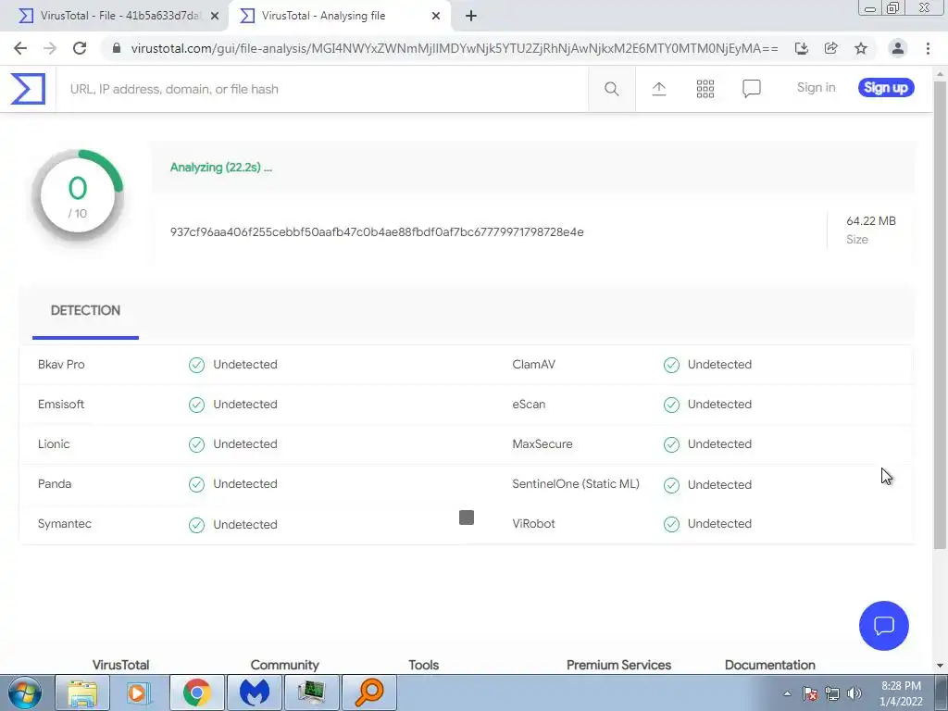Go back with browser back arrow

tap(20, 48)
